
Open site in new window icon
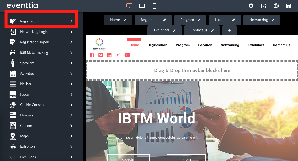[264, 6]
